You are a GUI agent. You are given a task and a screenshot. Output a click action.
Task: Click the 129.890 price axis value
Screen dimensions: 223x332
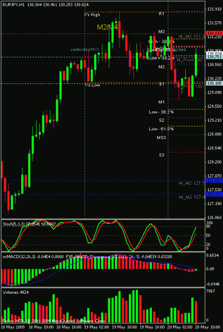[x=215, y=92]
